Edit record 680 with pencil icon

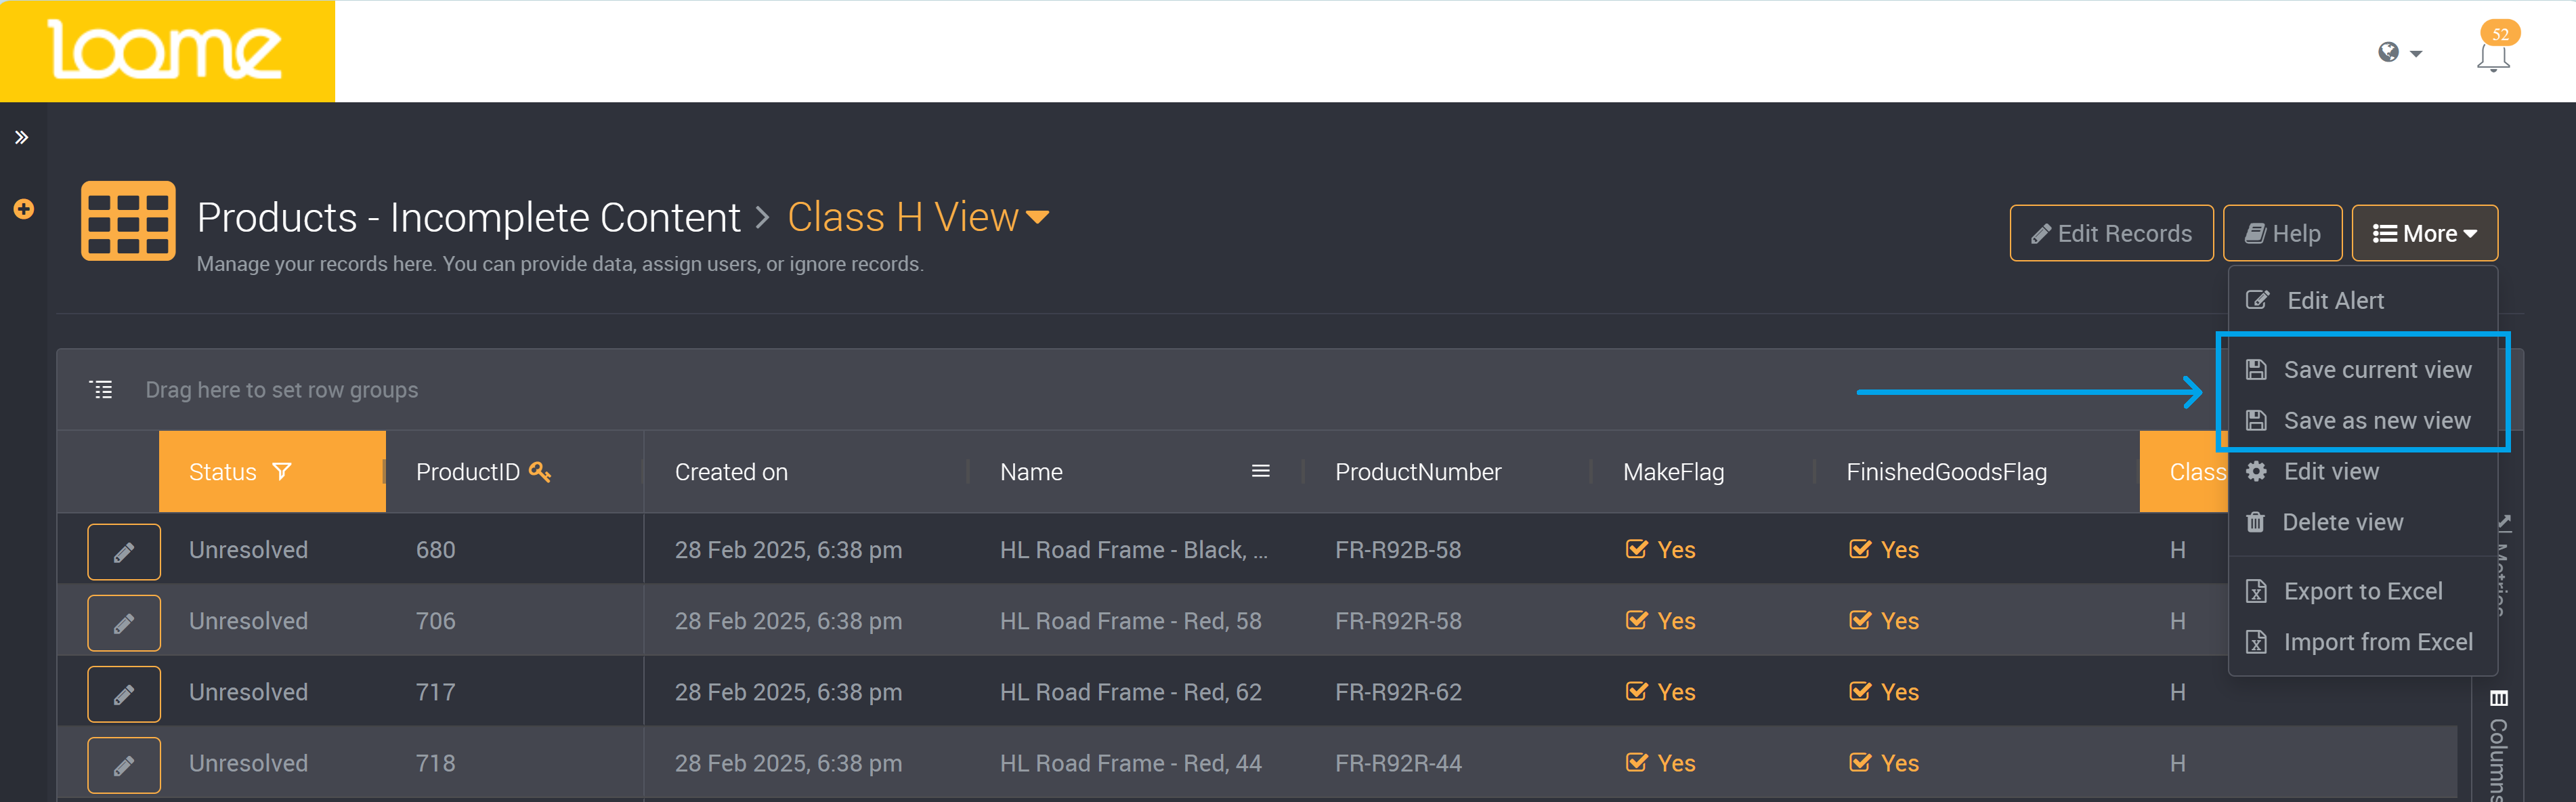[x=124, y=552]
